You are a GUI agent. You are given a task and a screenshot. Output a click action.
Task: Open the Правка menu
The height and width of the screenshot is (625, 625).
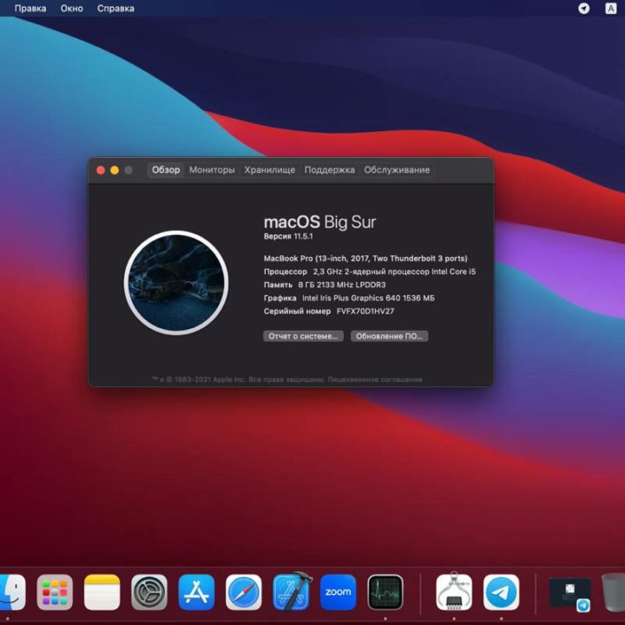pyautogui.click(x=30, y=9)
